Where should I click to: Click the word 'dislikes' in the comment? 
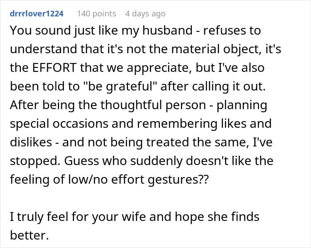[x=31, y=142]
